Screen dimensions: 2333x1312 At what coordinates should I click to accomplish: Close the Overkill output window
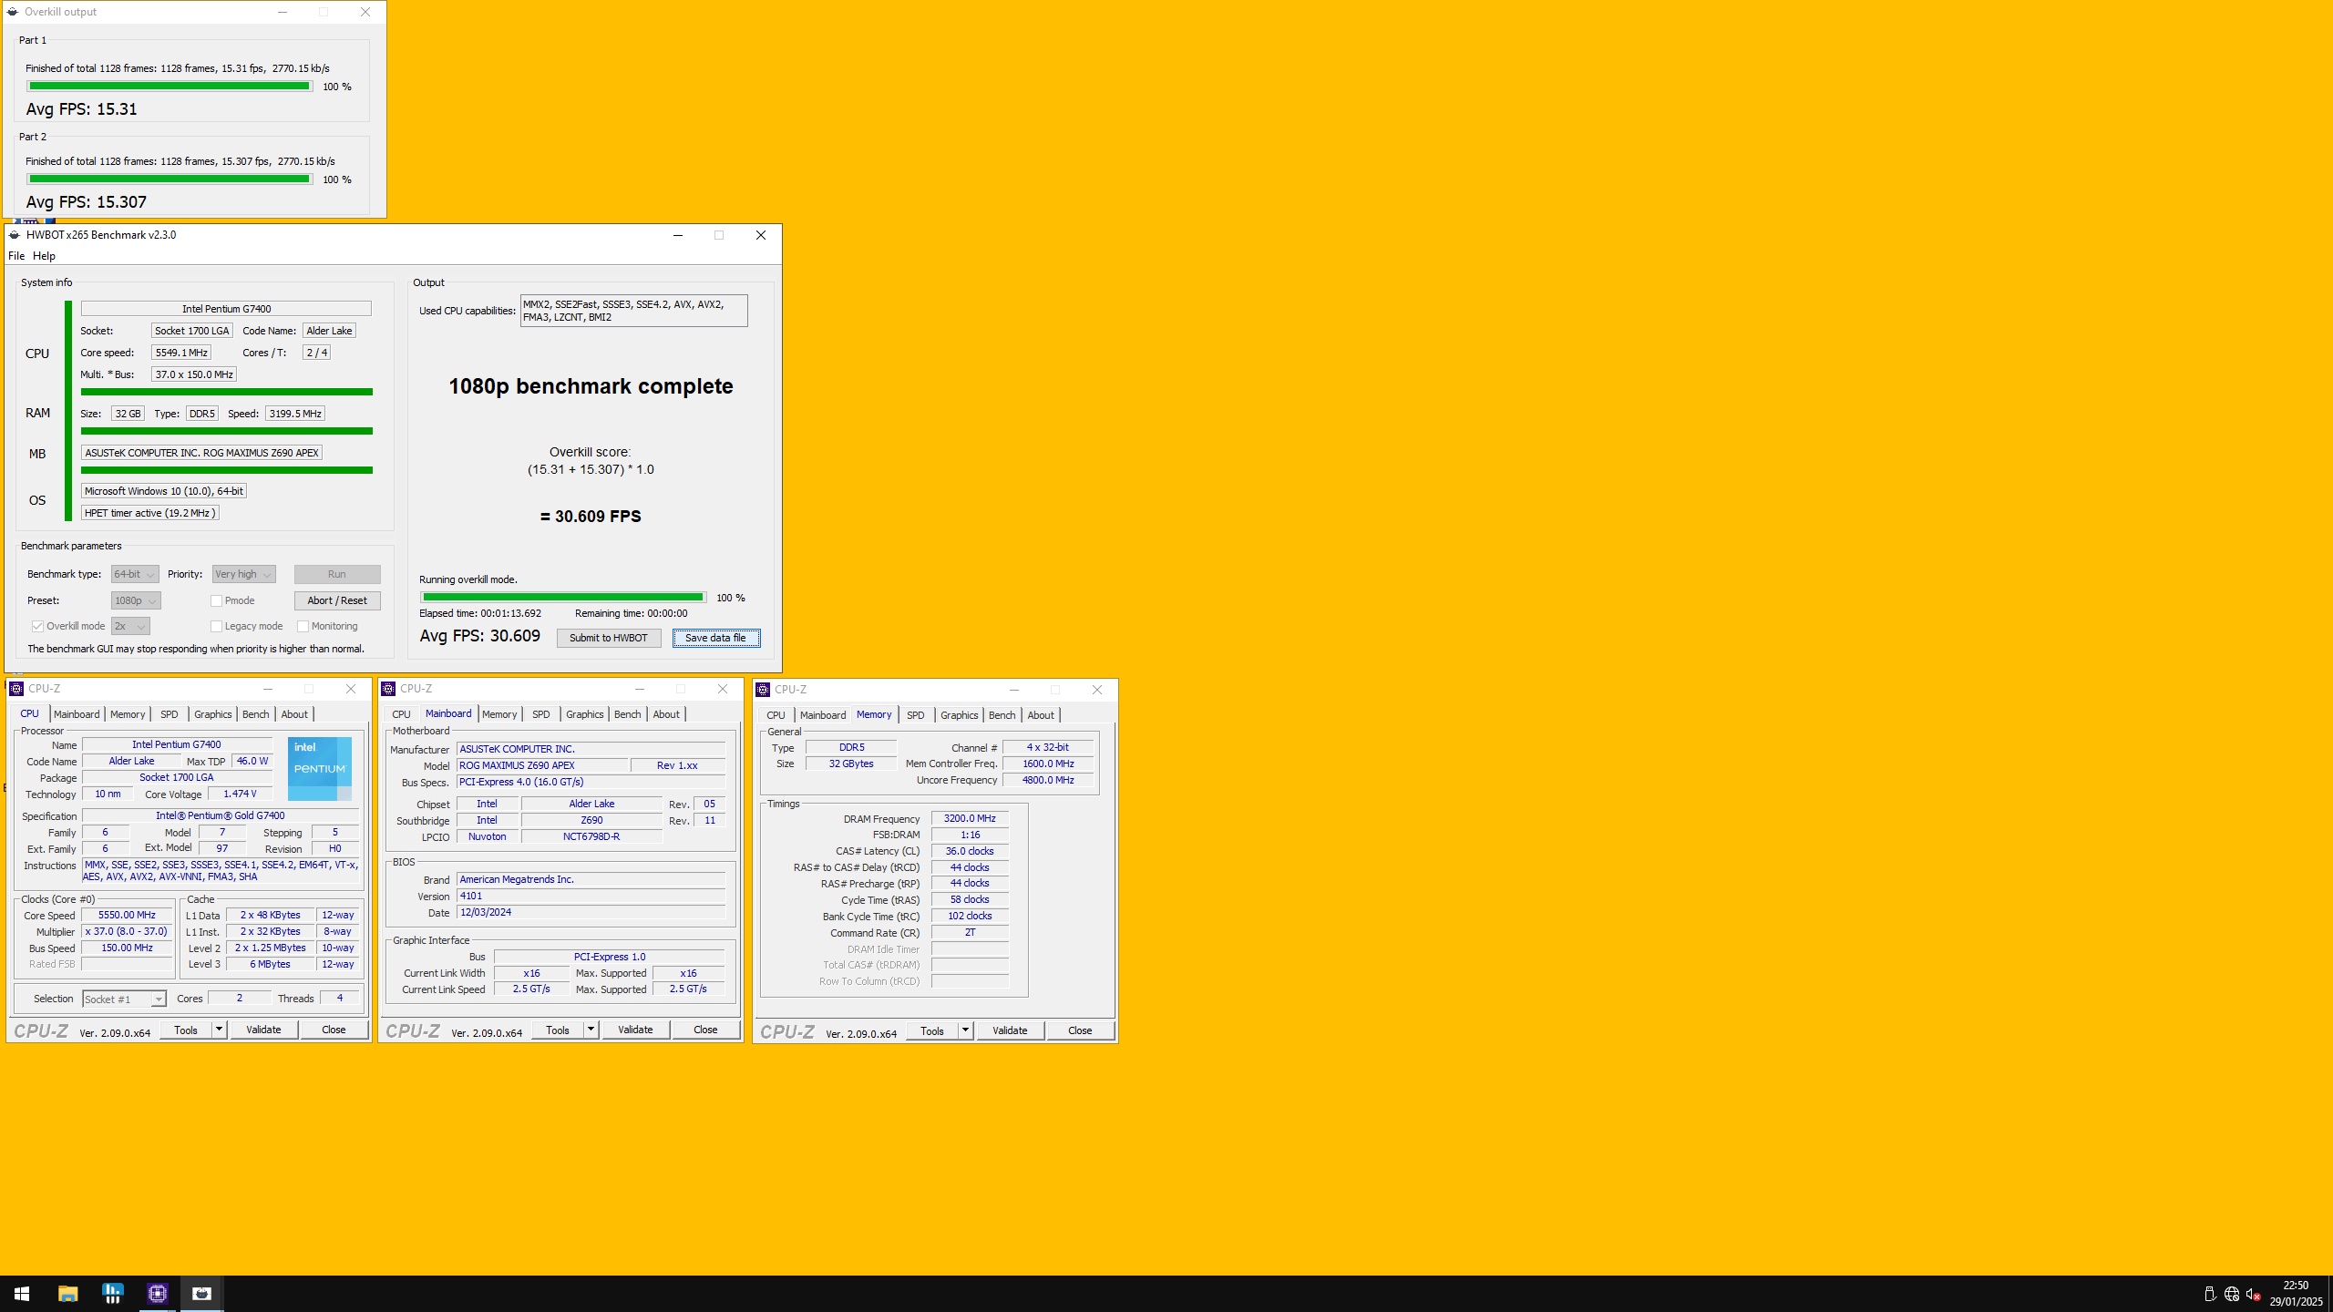(365, 12)
